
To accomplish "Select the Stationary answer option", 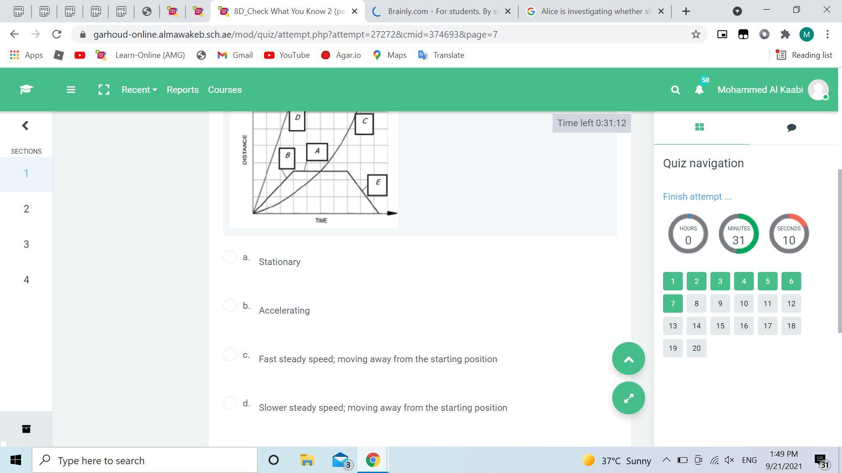I will pyautogui.click(x=230, y=257).
